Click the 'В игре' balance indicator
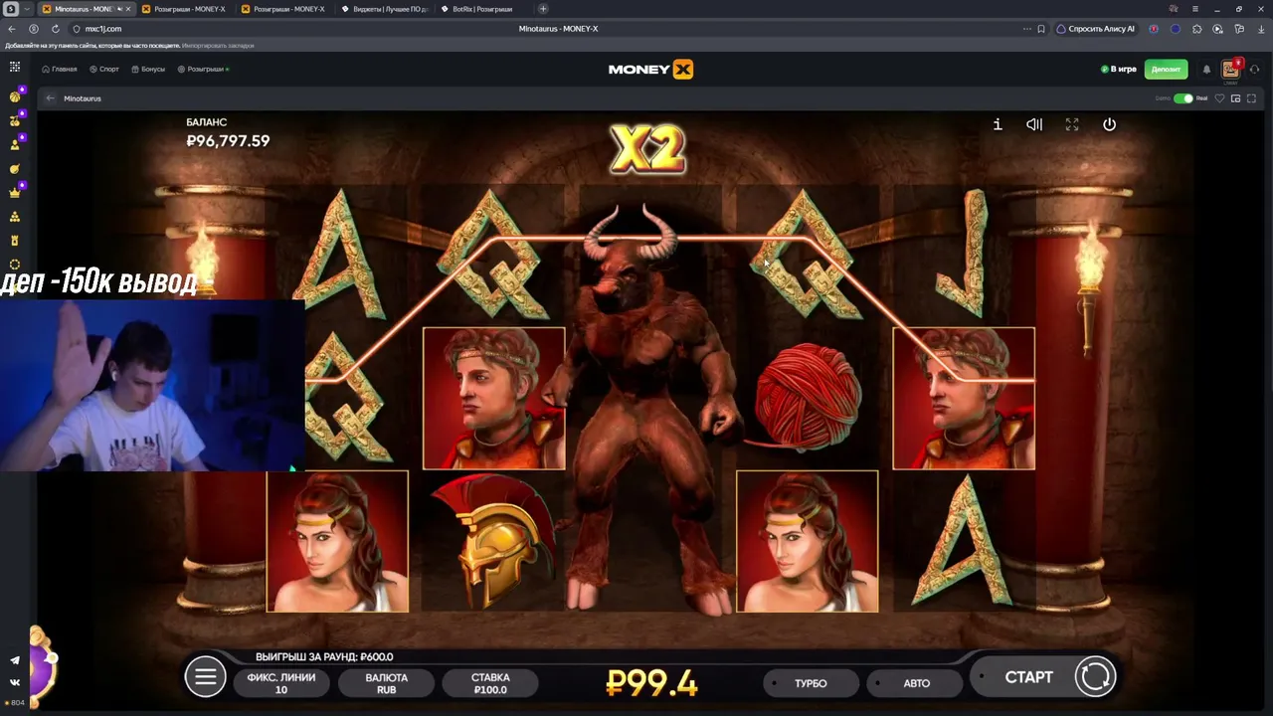This screenshot has width=1273, height=716. tap(1119, 70)
